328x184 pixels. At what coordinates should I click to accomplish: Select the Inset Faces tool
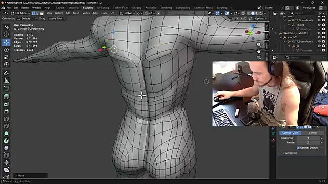[x=6, y=104]
